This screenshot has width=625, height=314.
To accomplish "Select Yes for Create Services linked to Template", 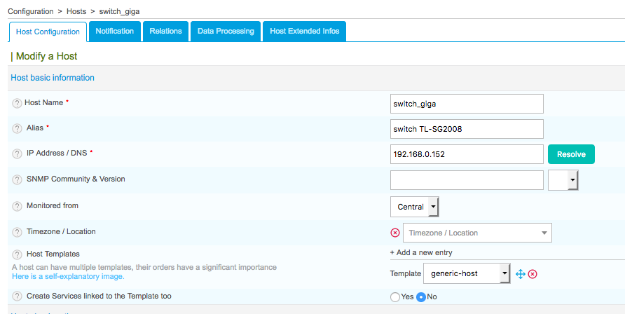I will coord(395,297).
